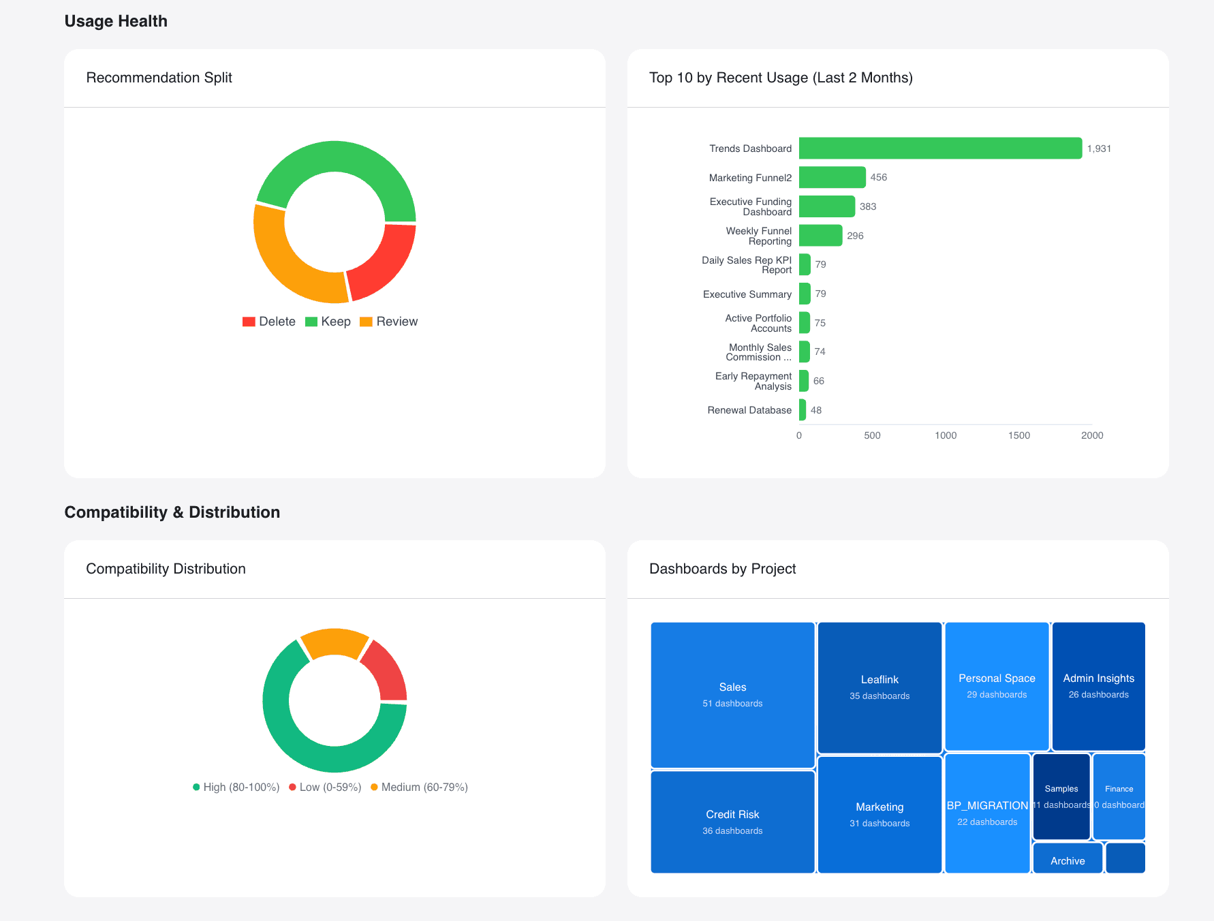Toggle the Keep series in Recommendation Split legend
The width and height of the screenshot is (1214, 921).
pos(329,321)
